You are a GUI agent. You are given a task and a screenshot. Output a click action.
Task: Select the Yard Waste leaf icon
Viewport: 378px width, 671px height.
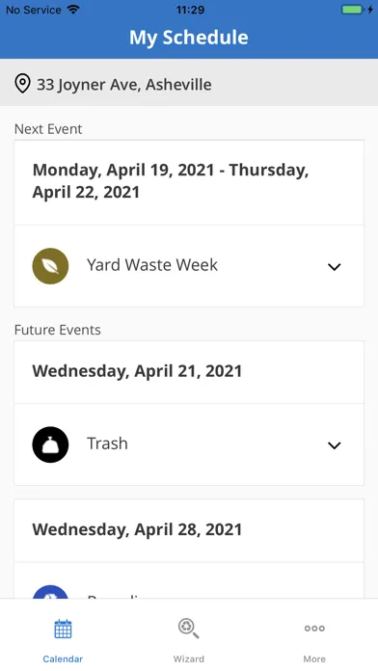50,266
